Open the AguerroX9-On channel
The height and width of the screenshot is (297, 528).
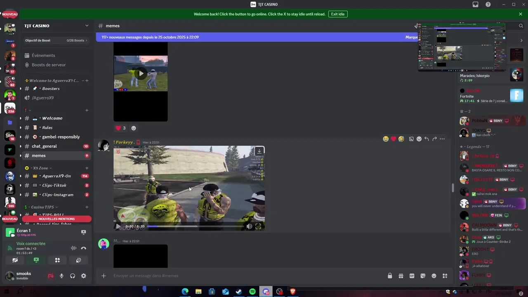(x=56, y=176)
